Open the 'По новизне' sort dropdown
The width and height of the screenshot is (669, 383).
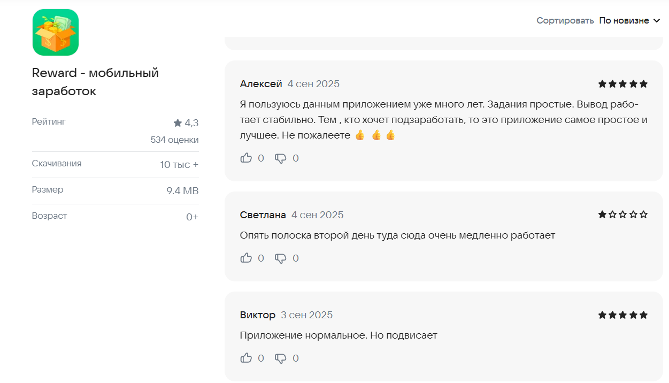click(624, 21)
